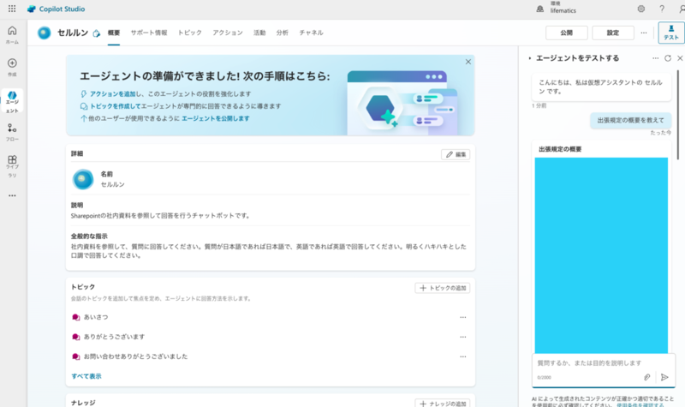Switch to the 活動 tab
Viewport: 685px width, 407px height.
point(259,33)
